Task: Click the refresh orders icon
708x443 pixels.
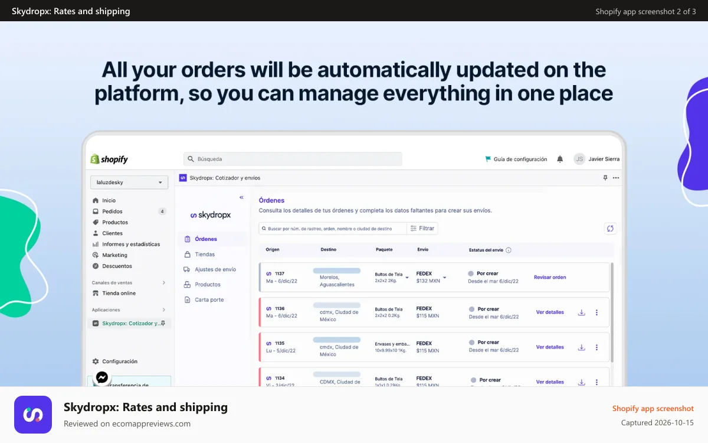Action: pos(610,229)
